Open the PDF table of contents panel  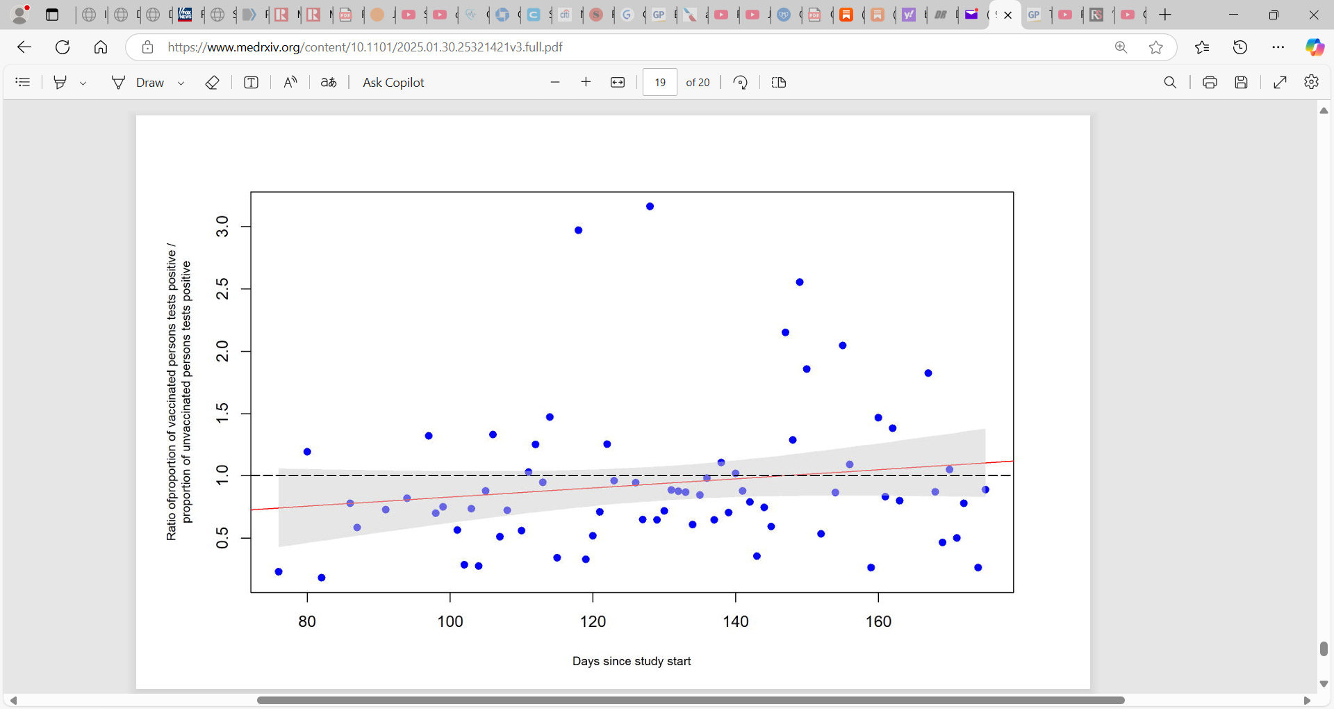click(23, 82)
